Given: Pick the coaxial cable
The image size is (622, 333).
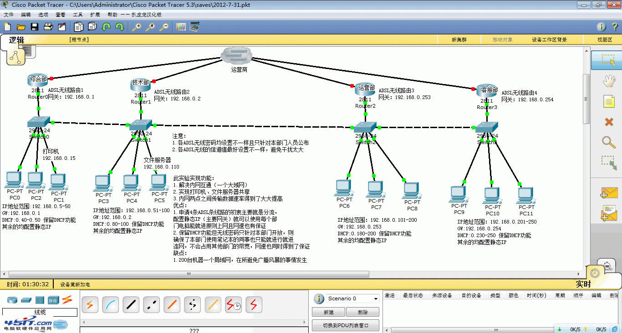Looking at the screenshot, I should (213, 305).
